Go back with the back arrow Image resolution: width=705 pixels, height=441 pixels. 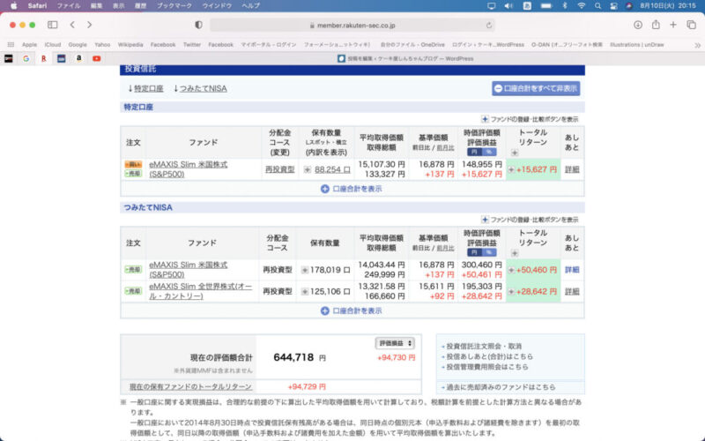72,25
